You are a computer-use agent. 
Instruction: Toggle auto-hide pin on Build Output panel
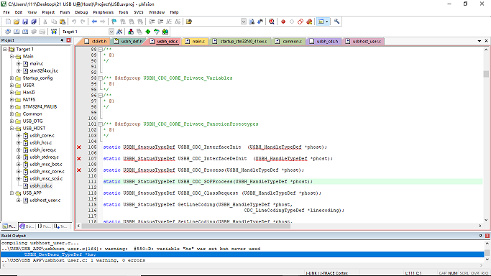[480, 236]
